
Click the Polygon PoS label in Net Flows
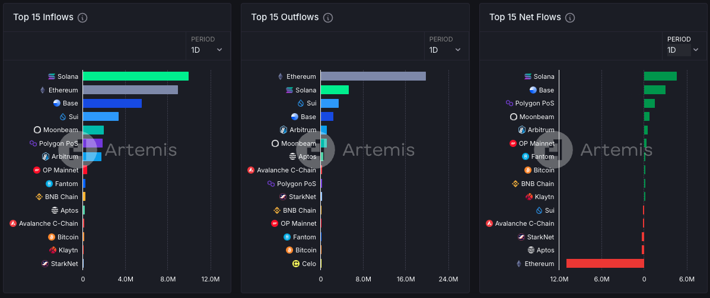tap(534, 103)
